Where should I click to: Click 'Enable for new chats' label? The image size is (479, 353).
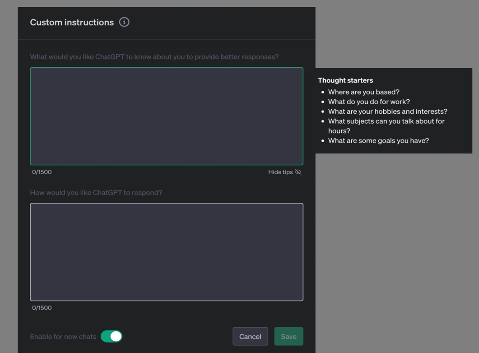point(63,336)
